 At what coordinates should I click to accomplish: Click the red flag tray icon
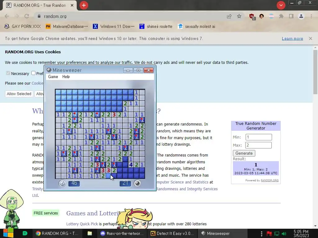coord(269,234)
